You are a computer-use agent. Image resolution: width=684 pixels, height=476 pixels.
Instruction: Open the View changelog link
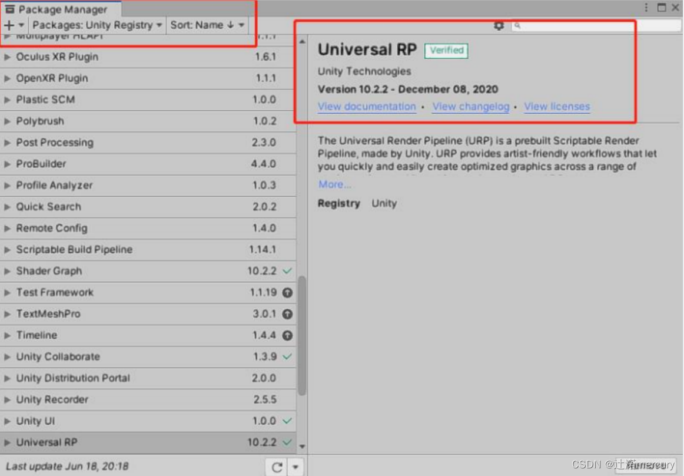click(471, 107)
